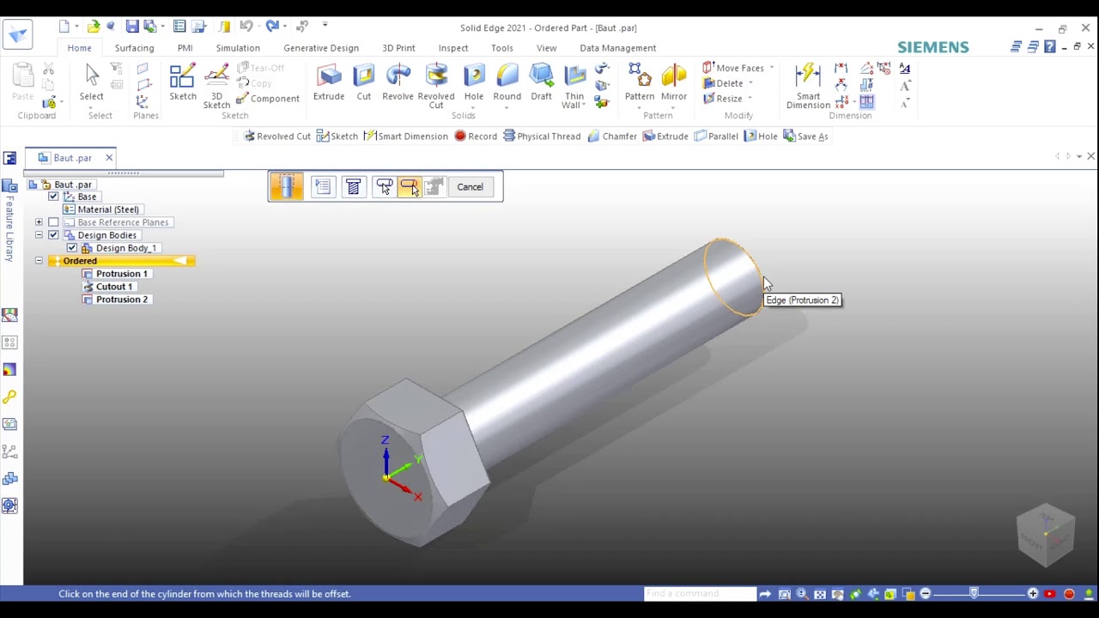Image resolution: width=1099 pixels, height=618 pixels.
Task: Open the Move Faces dropdown arrow
Action: [771, 68]
